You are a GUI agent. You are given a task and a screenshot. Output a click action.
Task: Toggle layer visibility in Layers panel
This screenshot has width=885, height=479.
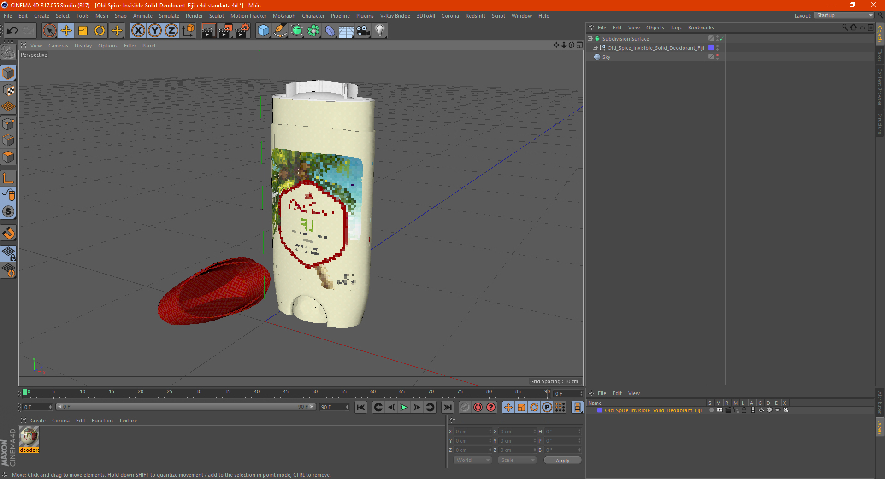[719, 410]
